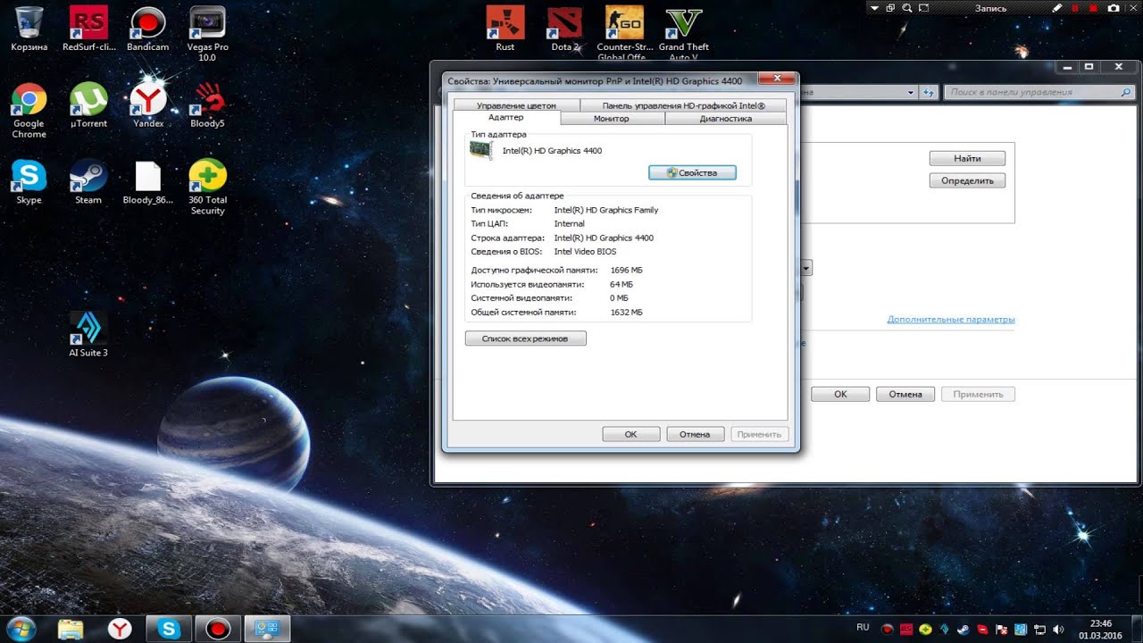Open 360 Total Security shortcut

point(207,187)
